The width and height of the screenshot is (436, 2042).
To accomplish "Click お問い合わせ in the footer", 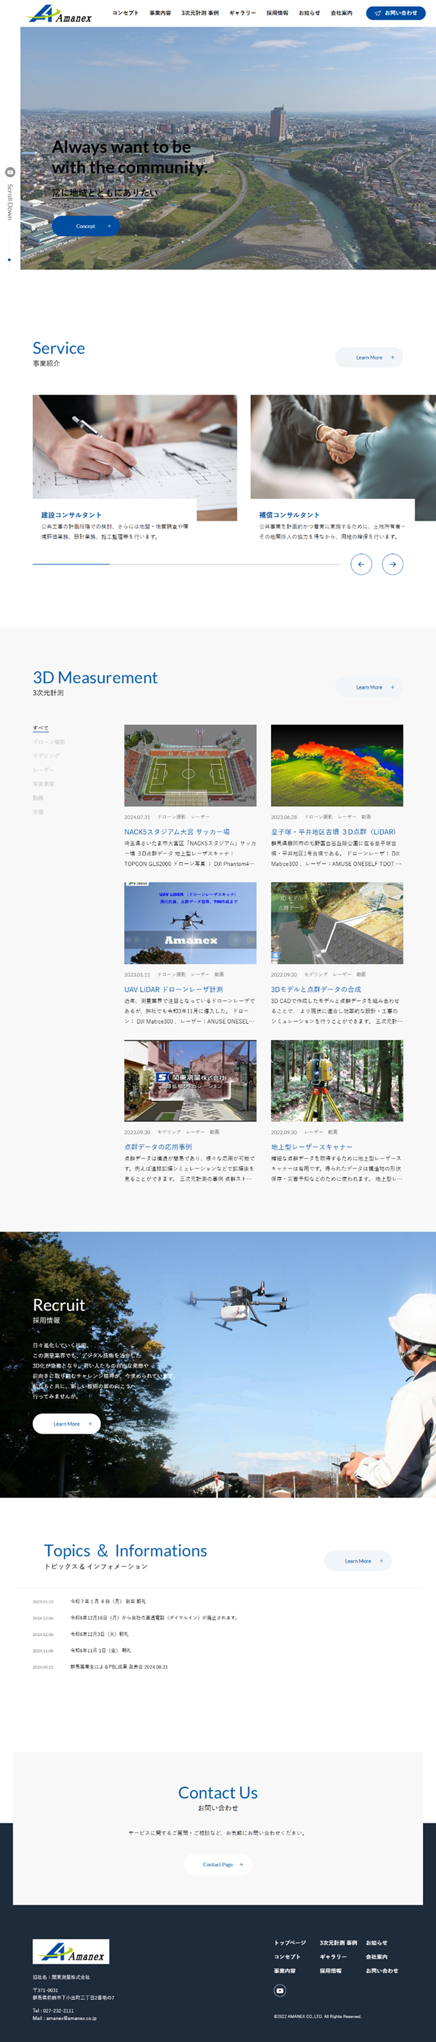I will (x=382, y=1971).
